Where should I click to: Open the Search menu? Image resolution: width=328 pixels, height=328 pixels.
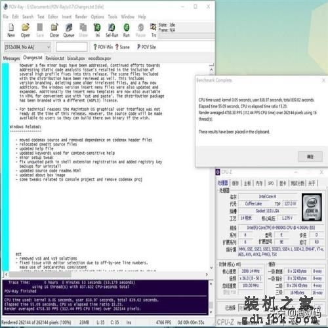[x=28, y=16]
